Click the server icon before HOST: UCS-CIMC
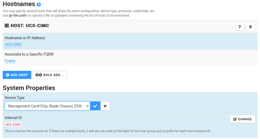This screenshot has height=139, width=260. (x=7, y=26)
